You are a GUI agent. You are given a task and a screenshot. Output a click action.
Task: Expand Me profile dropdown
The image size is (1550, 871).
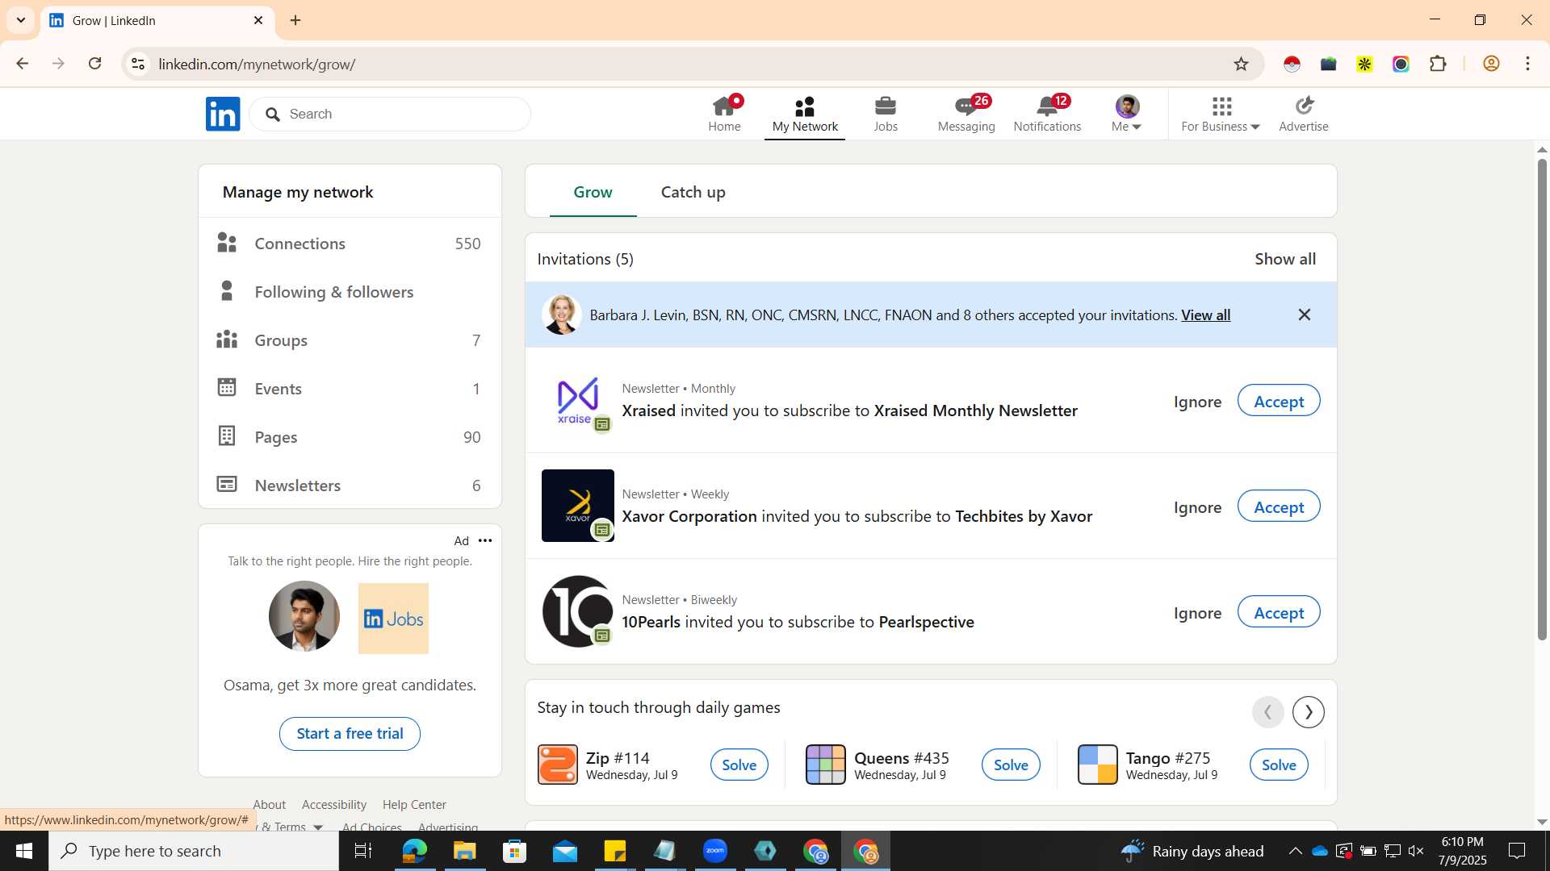pos(1127,114)
